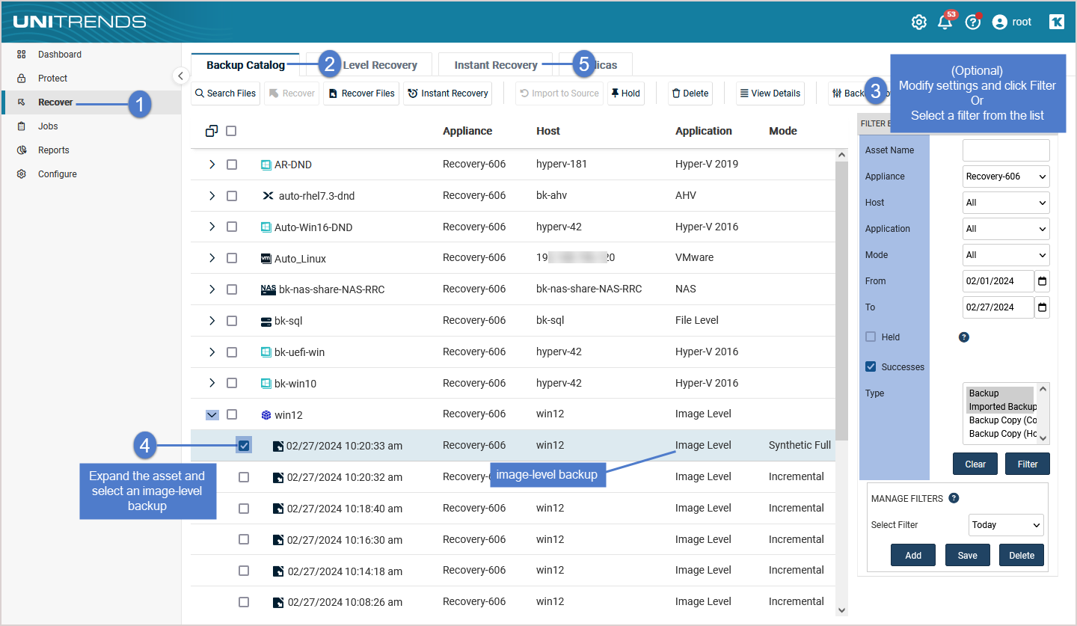Expand the bk-sql asset row
Image resolution: width=1077 pixels, height=626 pixels.
click(212, 321)
